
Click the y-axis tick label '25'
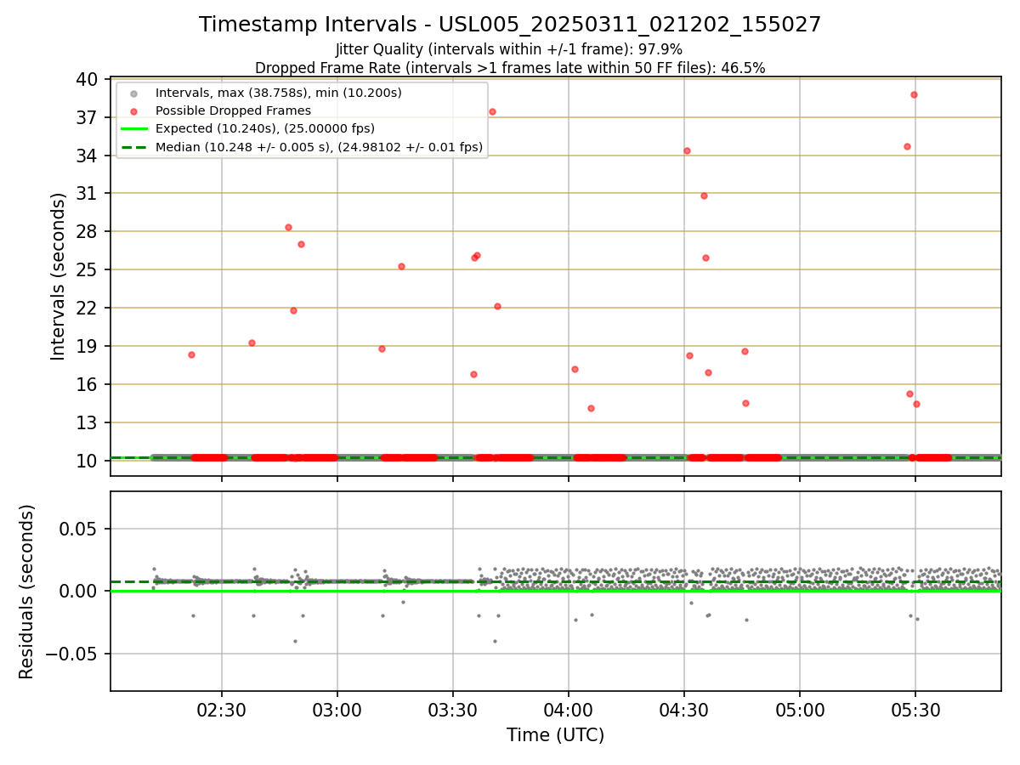[x=88, y=270]
